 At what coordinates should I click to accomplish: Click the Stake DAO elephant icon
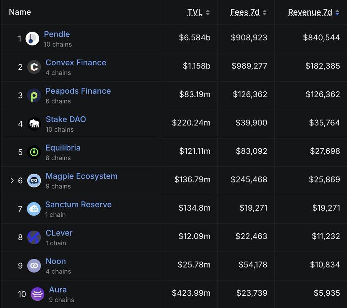pyautogui.click(x=34, y=124)
